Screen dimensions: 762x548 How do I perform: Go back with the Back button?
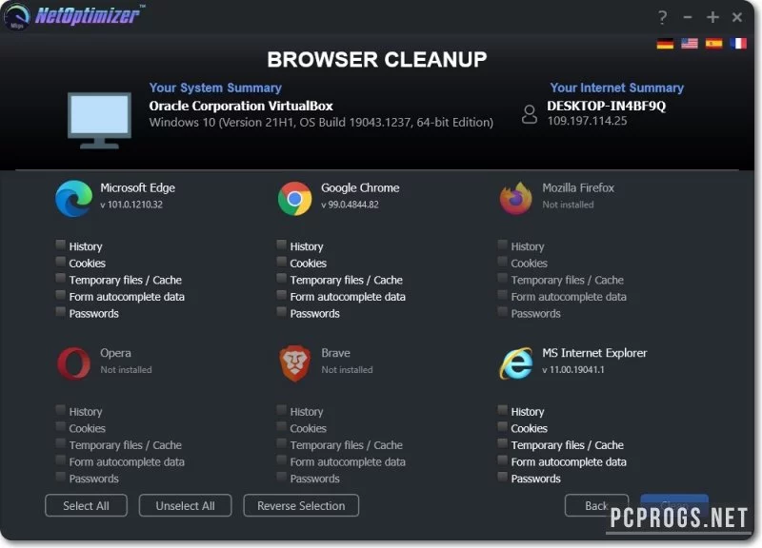tap(596, 506)
